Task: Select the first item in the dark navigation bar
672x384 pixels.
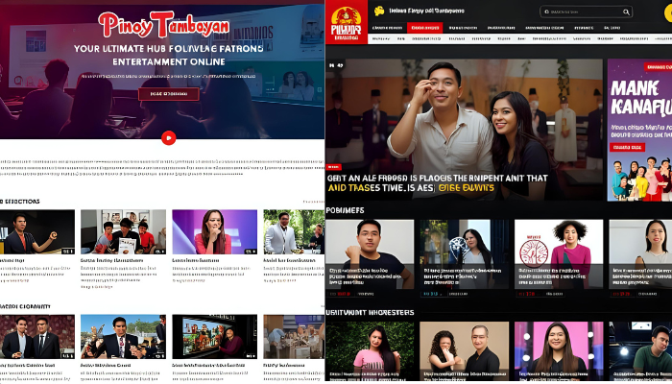Action: [x=386, y=28]
